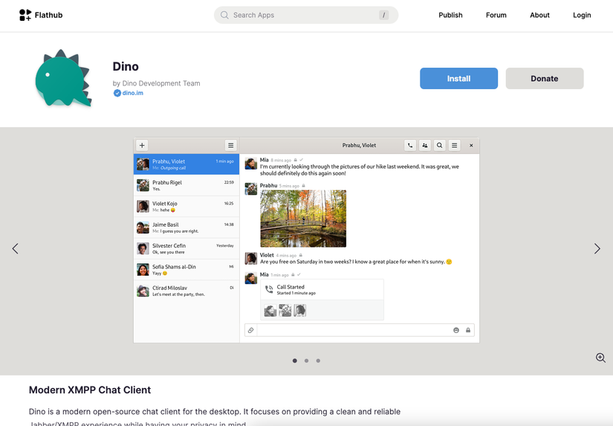The height and width of the screenshot is (426, 613).
Task: Show the next screenshot
Action: tap(597, 248)
